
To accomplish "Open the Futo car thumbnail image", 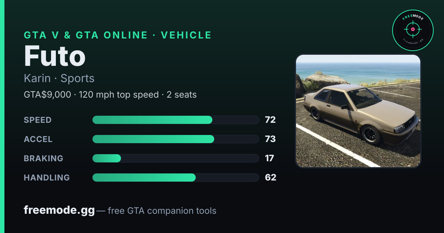I will click(358, 111).
